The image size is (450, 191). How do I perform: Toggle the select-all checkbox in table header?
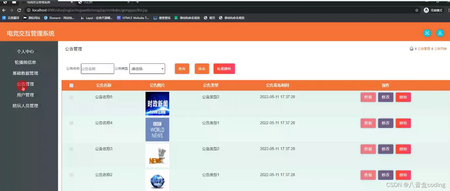pyautogui.click(x=71, y=85)
